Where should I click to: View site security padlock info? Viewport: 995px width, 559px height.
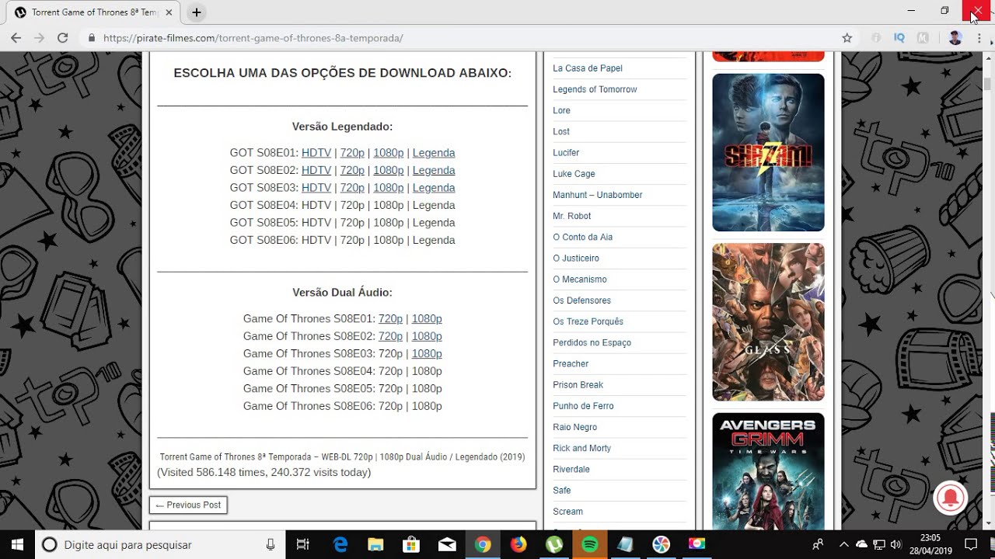(x=92, y=38)
